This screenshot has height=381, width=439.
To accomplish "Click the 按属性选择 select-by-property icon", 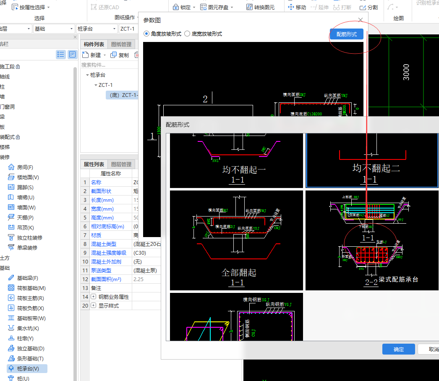I will pos(15,7).
